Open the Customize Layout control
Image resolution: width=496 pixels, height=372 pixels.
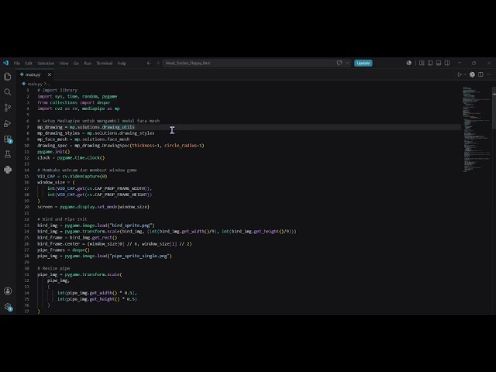coord(422,63)
